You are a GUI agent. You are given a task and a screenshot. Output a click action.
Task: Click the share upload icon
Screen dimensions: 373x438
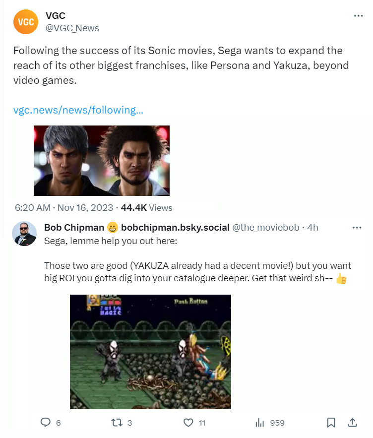tap(353, 423)
